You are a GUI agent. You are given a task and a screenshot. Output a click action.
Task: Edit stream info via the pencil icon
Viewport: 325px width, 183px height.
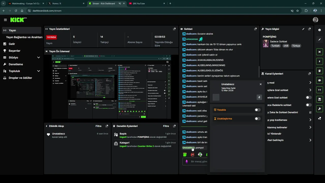[303, 29]
